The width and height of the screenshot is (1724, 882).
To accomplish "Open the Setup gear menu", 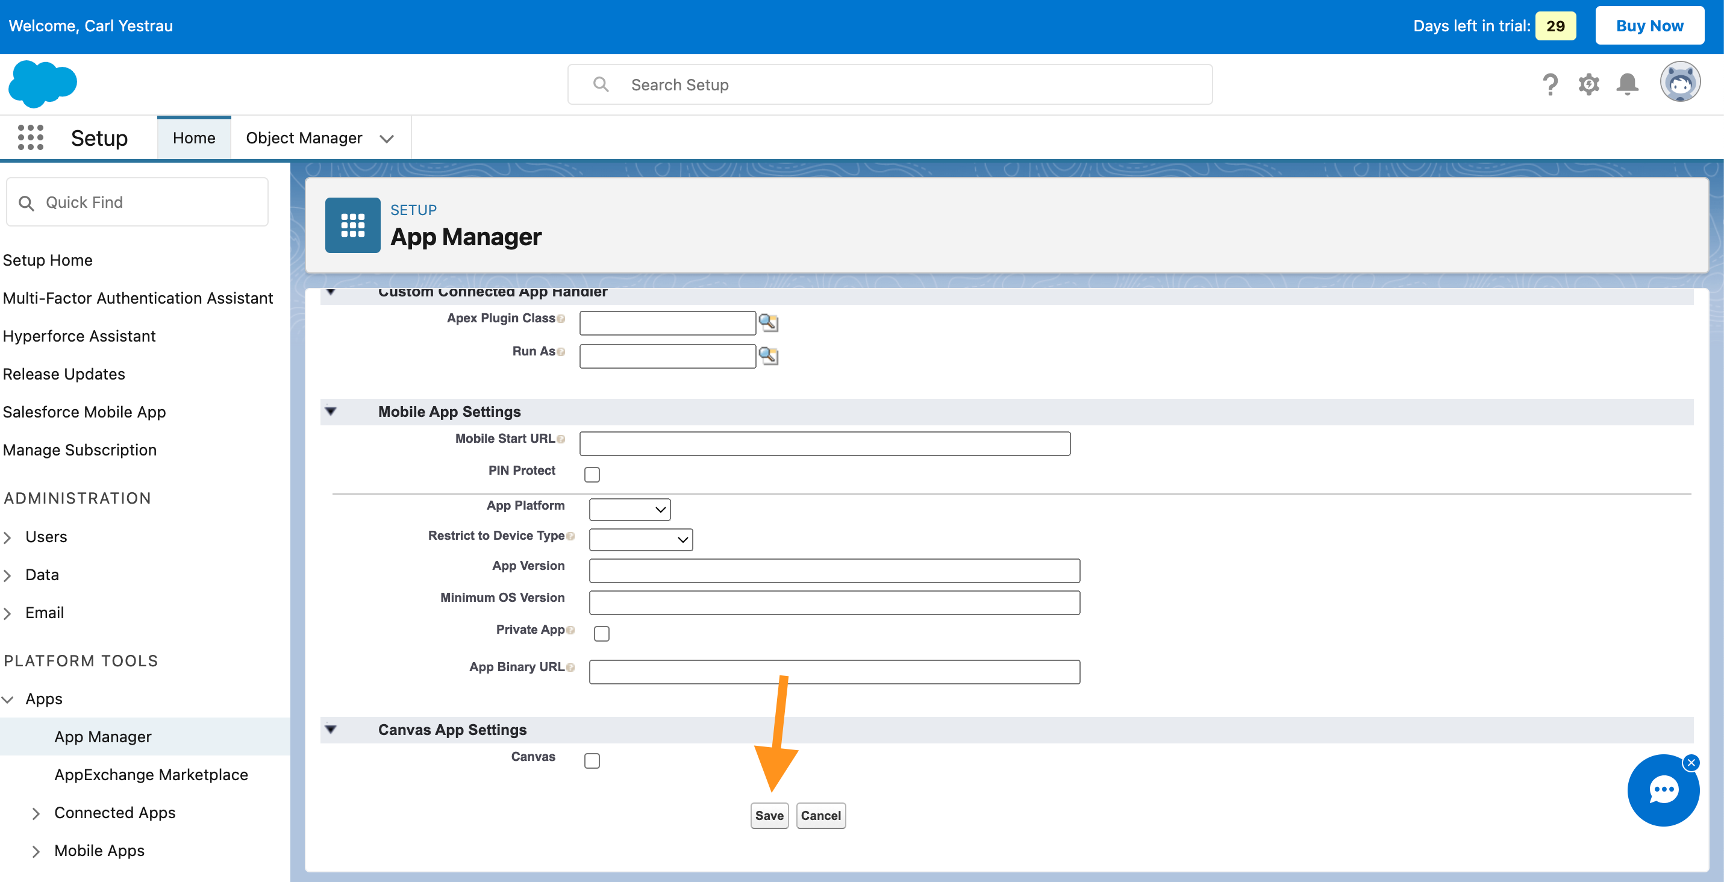I will 1589,84.
